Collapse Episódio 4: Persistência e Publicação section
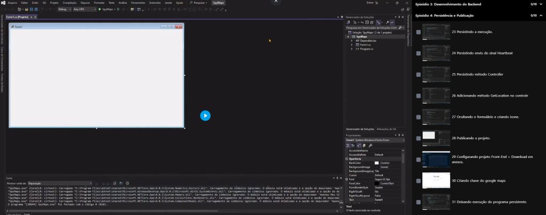546x215 pixels. (x=541, y=15)
